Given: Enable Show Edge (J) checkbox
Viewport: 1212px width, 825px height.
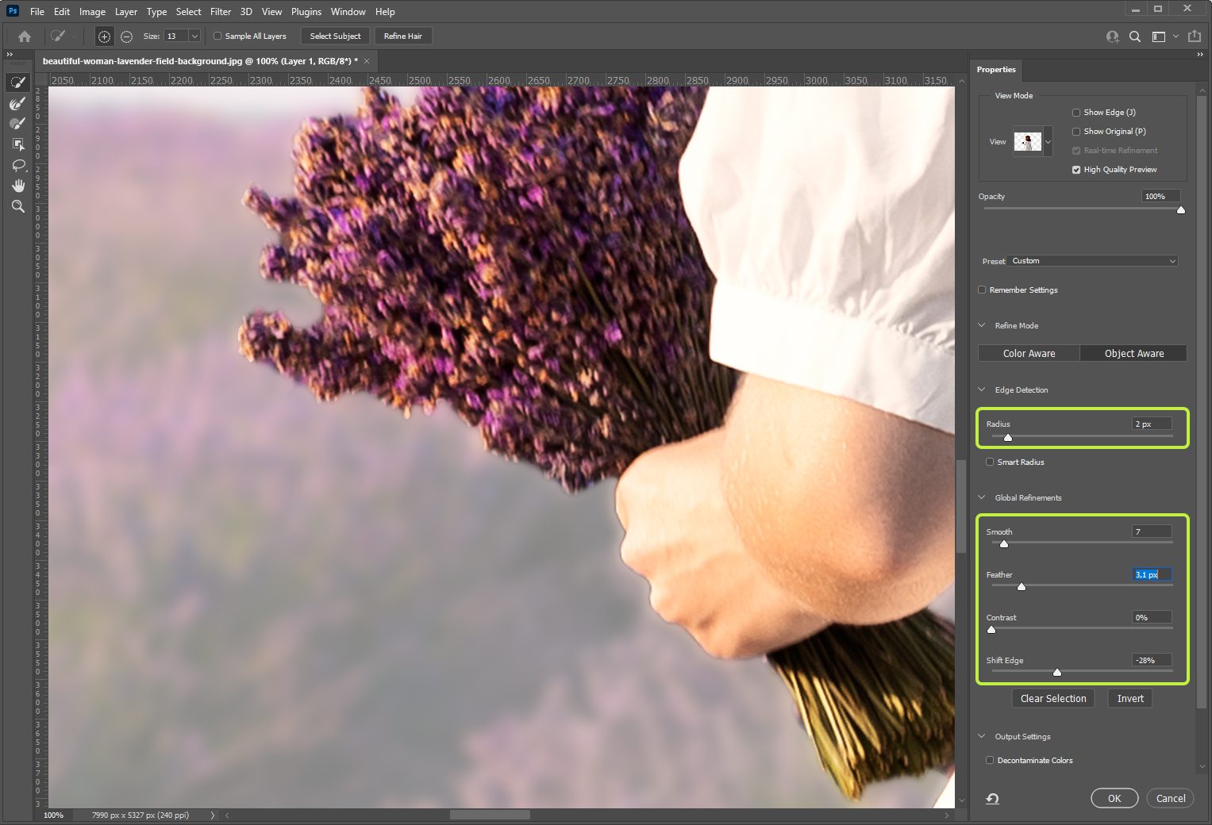Looking at the screenshot, I should 1076,113.
